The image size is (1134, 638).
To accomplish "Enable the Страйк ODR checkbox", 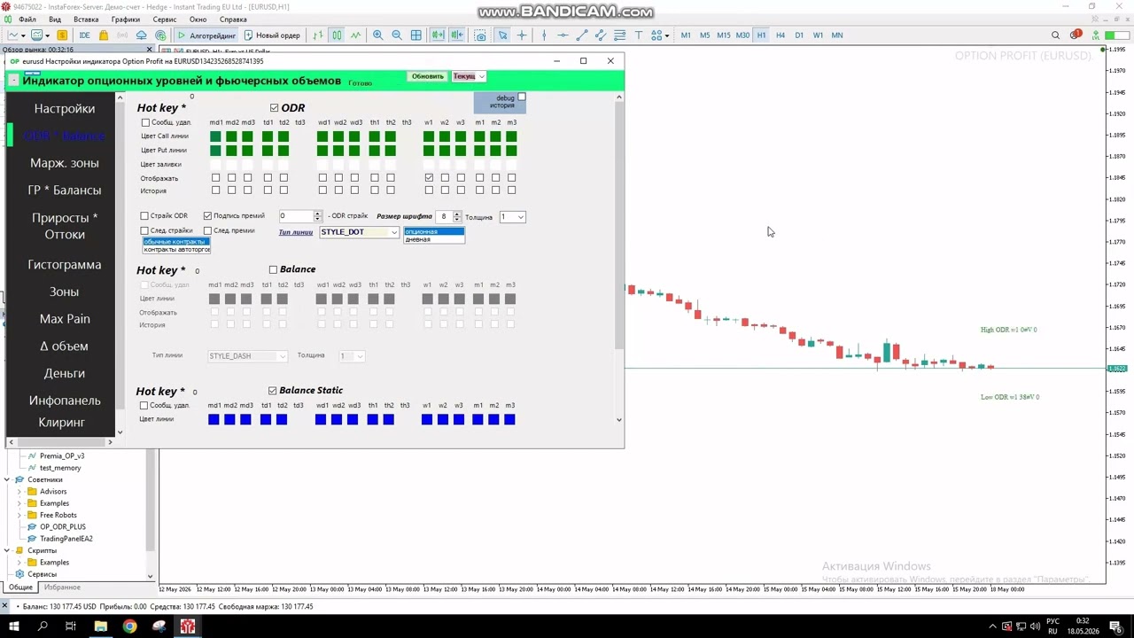I will click(x=144, y=216).
